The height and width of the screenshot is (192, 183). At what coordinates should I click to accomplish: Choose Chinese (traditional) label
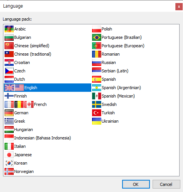tap(33, 54)
